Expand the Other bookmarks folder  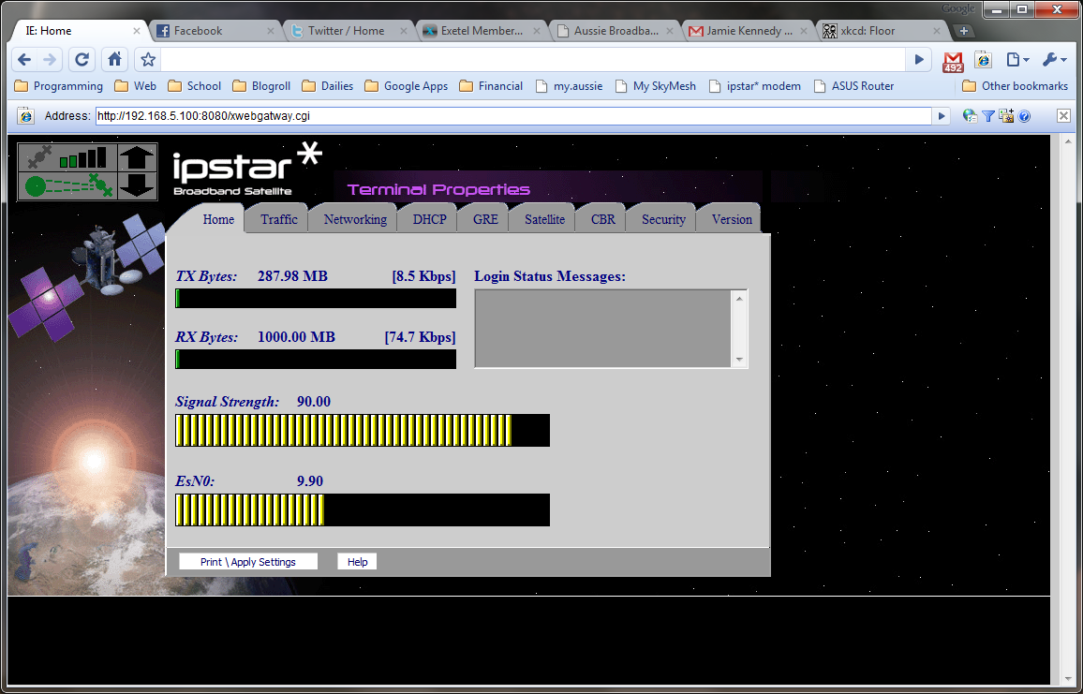click(1016, 86)
